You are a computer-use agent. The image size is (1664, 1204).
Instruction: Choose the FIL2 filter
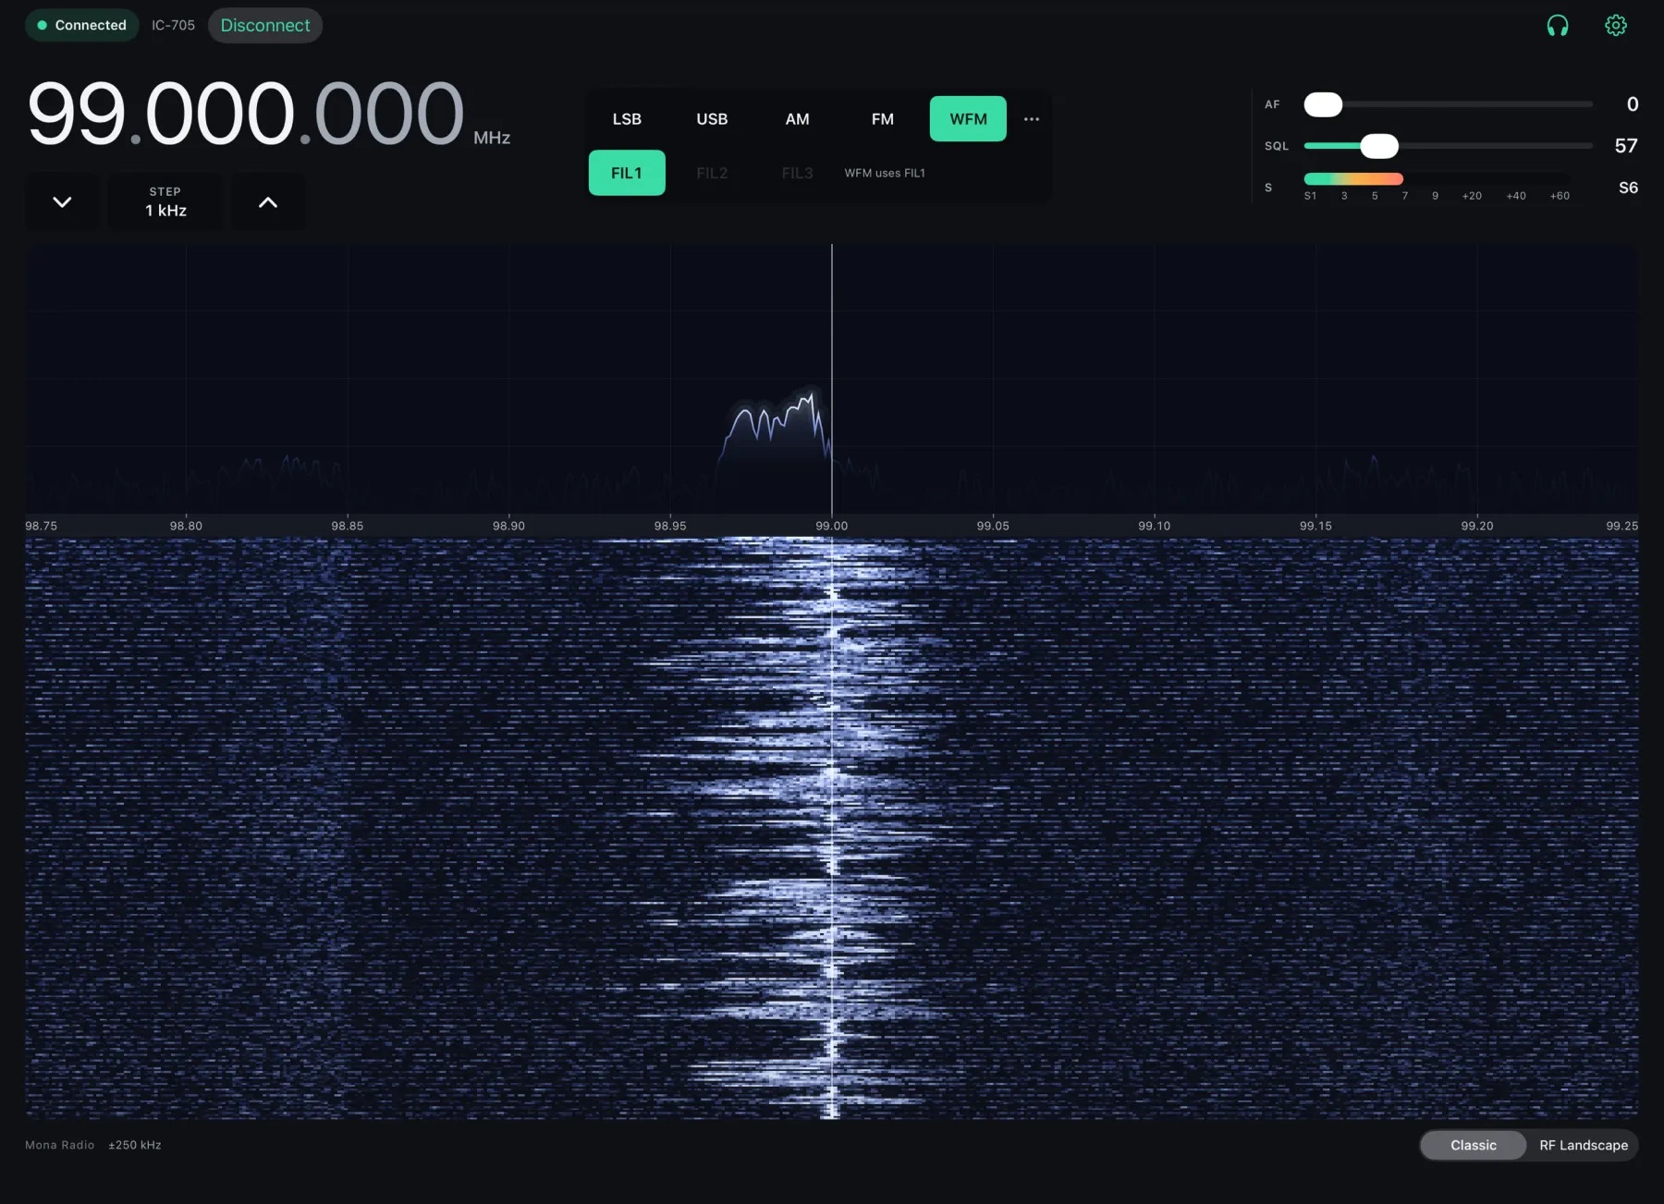click(x=712, y=173)
